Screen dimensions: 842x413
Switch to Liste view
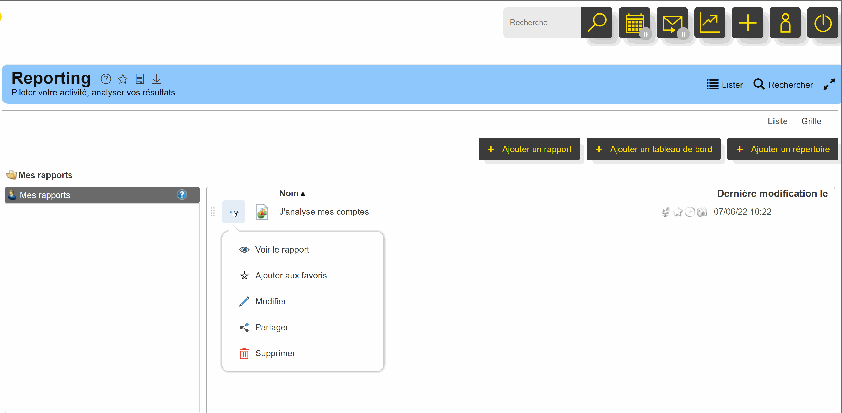[777, 121]
